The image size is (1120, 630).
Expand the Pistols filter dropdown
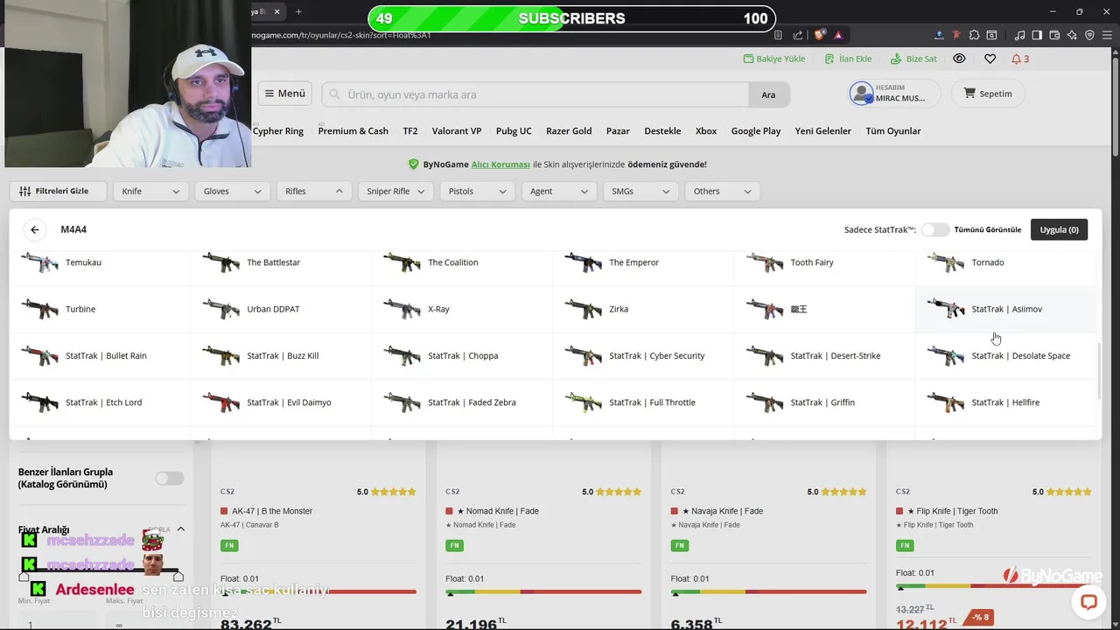click(x=477, y=191)
